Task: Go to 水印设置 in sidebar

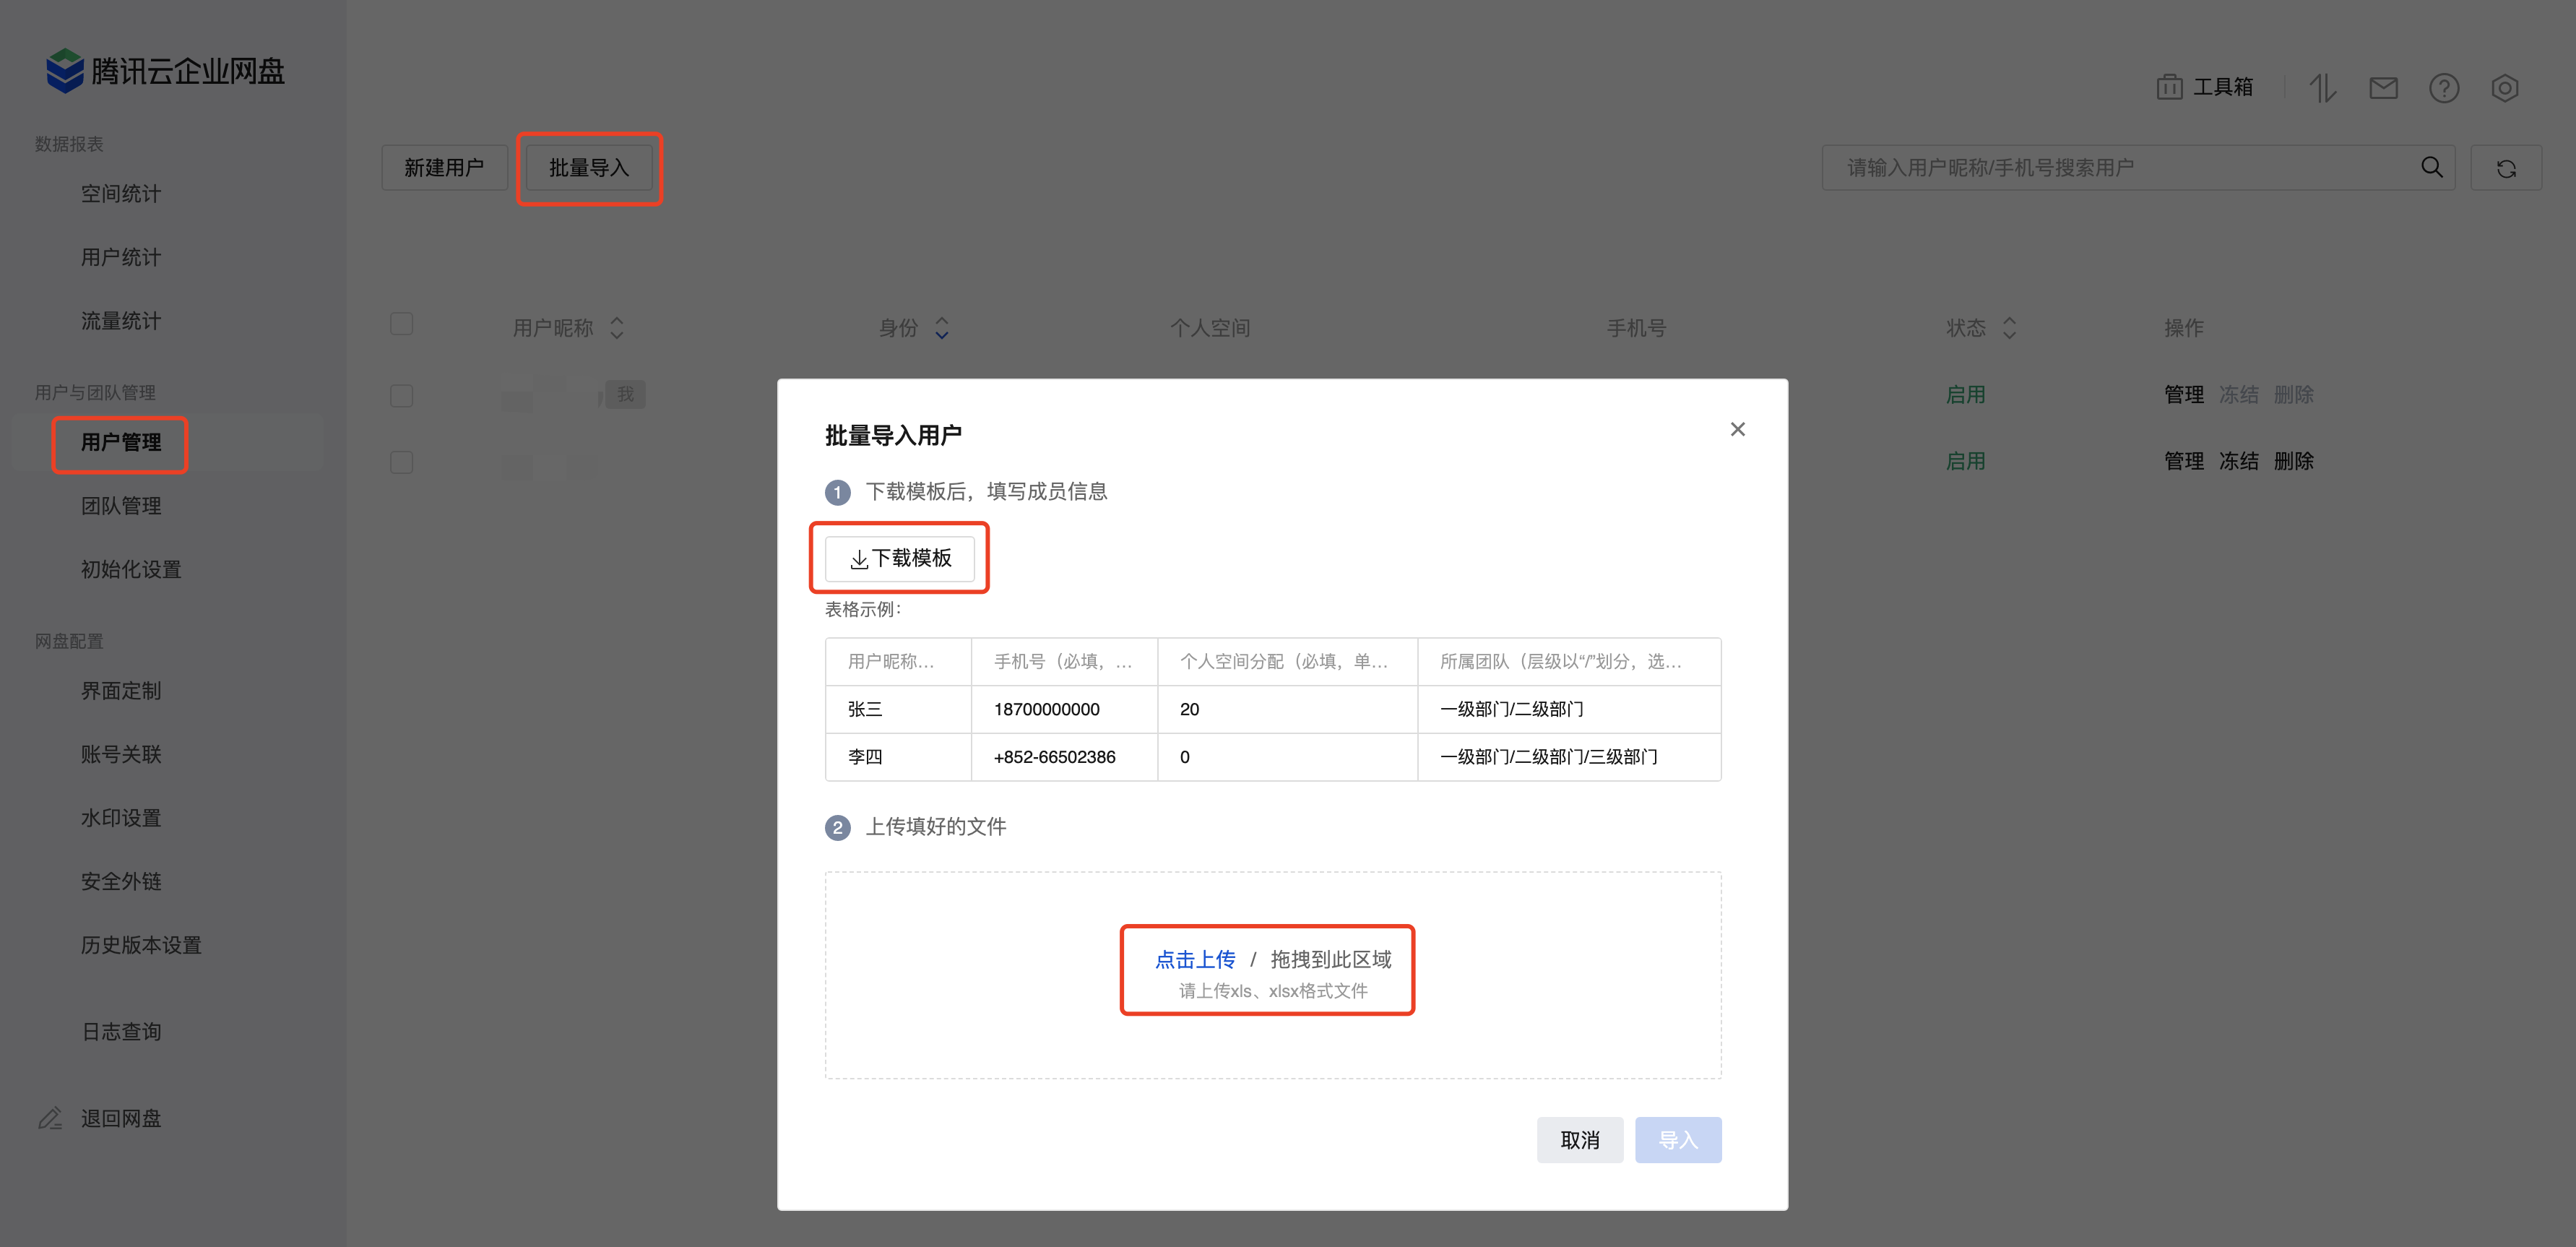Action: (x=121, y=818)
